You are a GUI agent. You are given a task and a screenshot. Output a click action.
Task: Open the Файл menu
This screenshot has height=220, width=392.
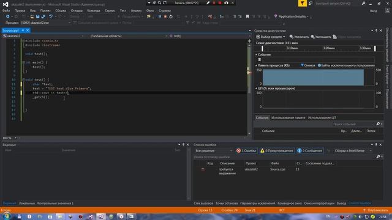coord(6,10)
